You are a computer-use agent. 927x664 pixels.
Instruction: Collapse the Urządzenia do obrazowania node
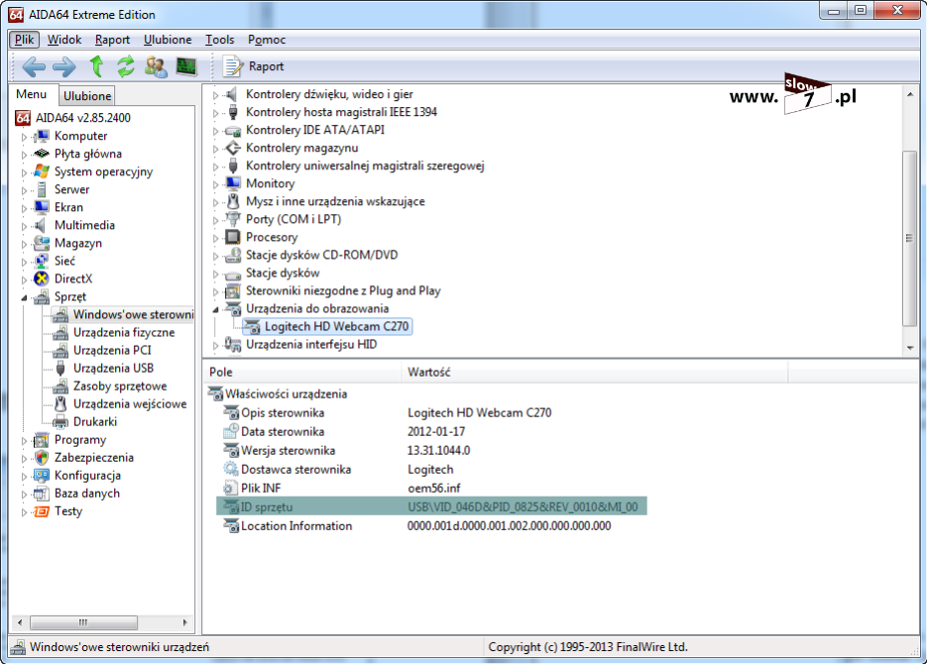[216, 309]
